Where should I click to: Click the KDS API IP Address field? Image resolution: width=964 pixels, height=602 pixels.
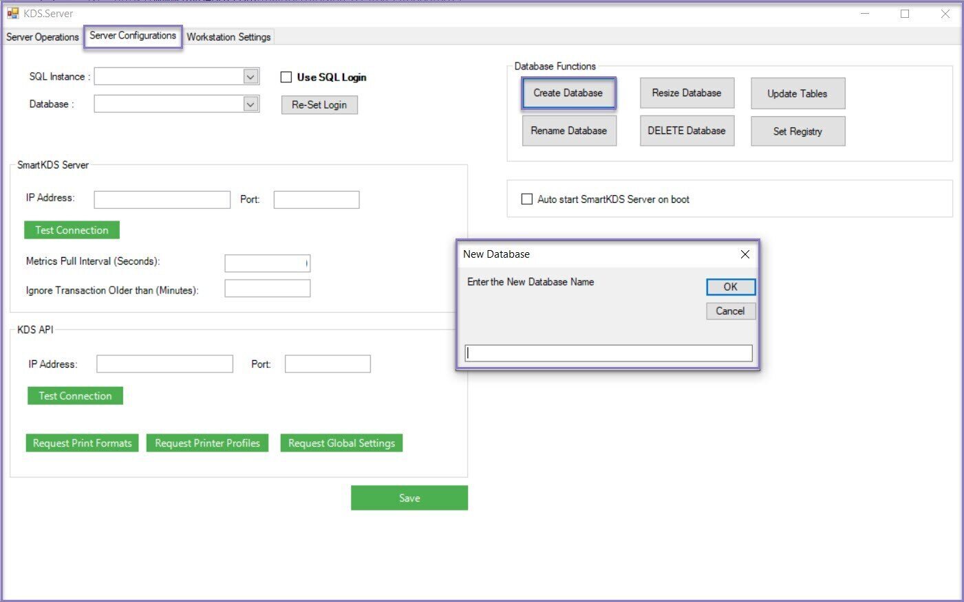point(164,364)
